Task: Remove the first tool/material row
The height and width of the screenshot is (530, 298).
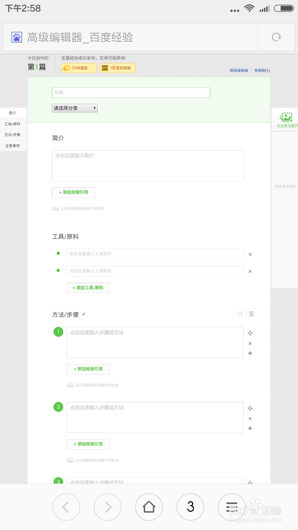Action: tap(250, 254)
